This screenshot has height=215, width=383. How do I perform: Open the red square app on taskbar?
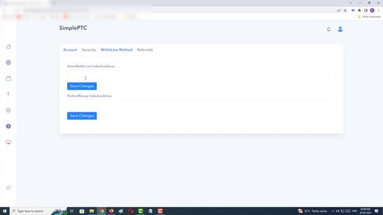[x=160, y=211]
